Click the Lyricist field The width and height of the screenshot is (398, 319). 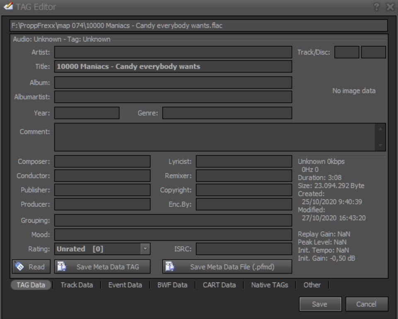(244, 161)
